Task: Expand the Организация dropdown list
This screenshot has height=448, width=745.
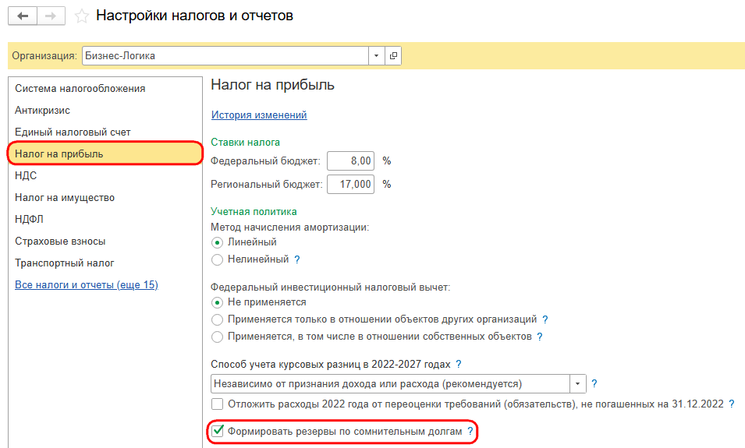Action: (376, 55)
